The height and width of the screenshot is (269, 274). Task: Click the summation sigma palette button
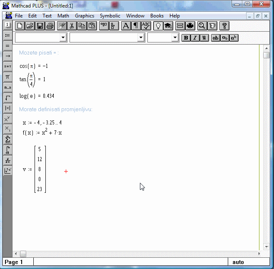click(x=7, y=139)
